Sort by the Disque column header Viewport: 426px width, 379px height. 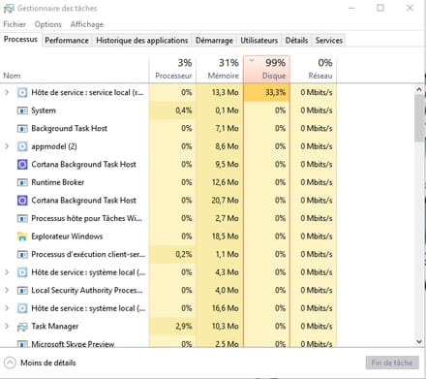(x=267, y=69)
